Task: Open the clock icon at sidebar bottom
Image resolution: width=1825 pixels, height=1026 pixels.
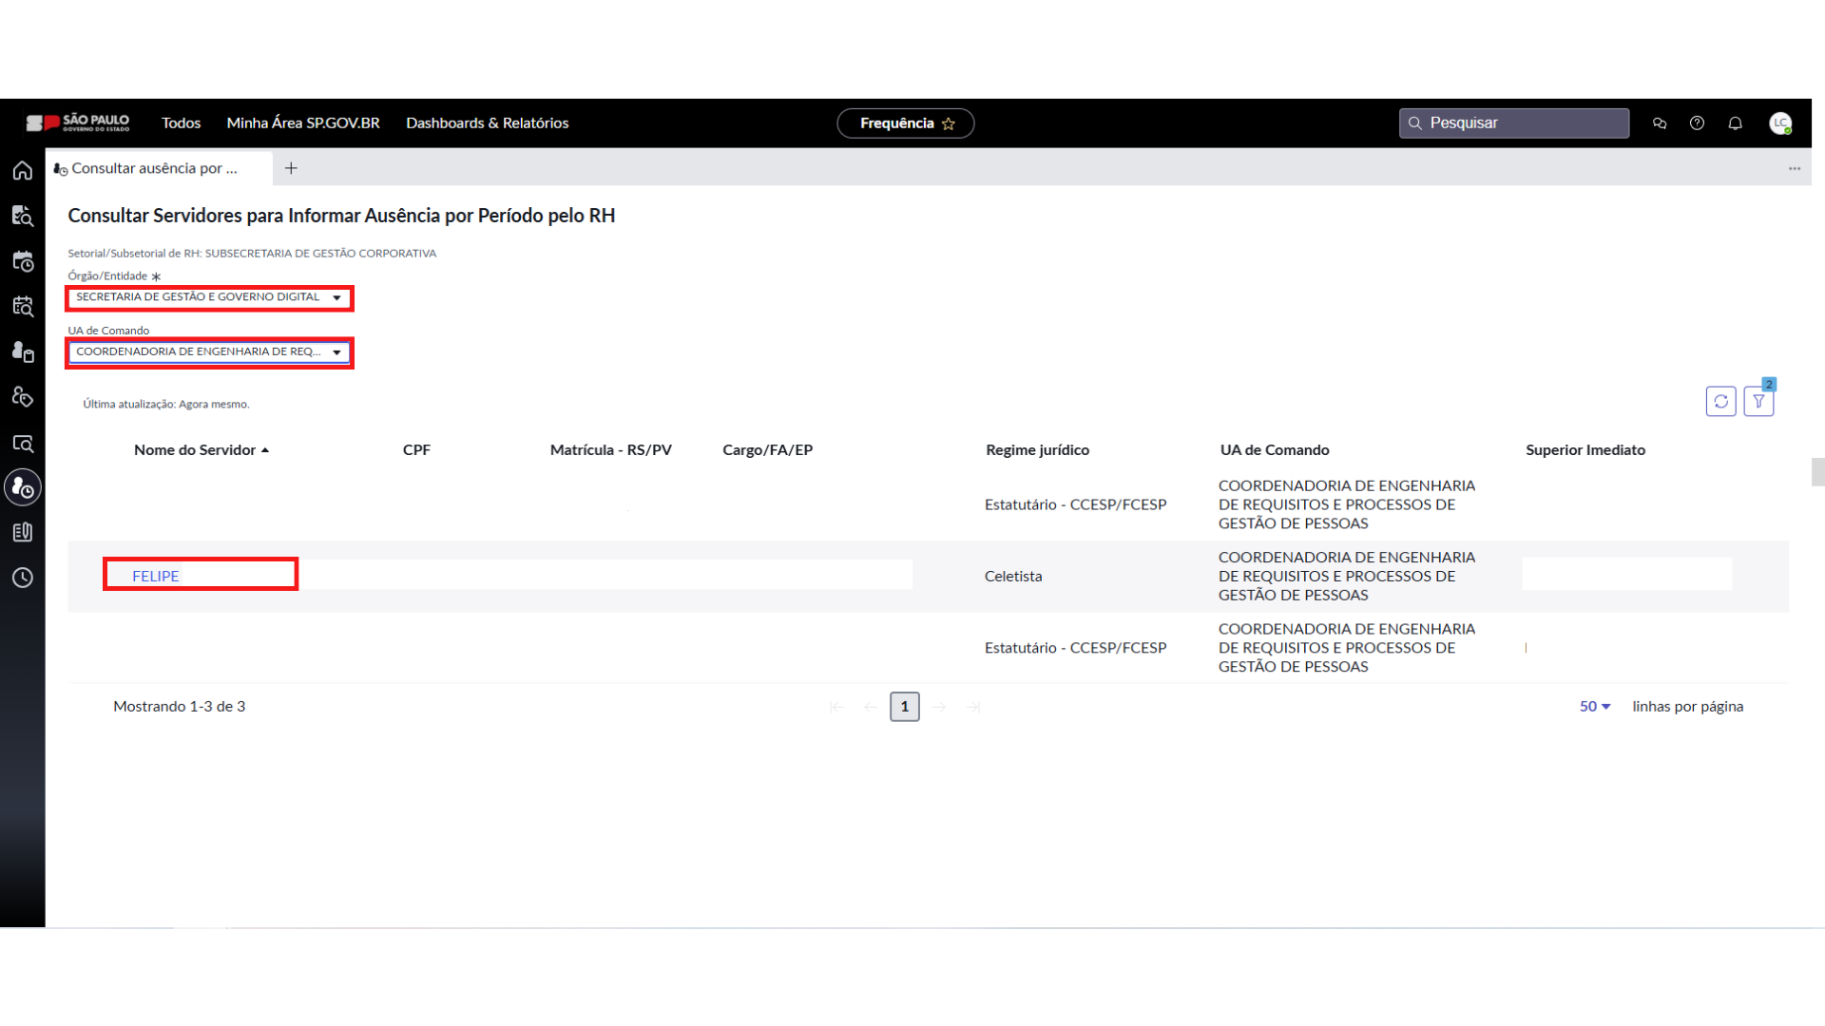Action: tap(23, 578)
